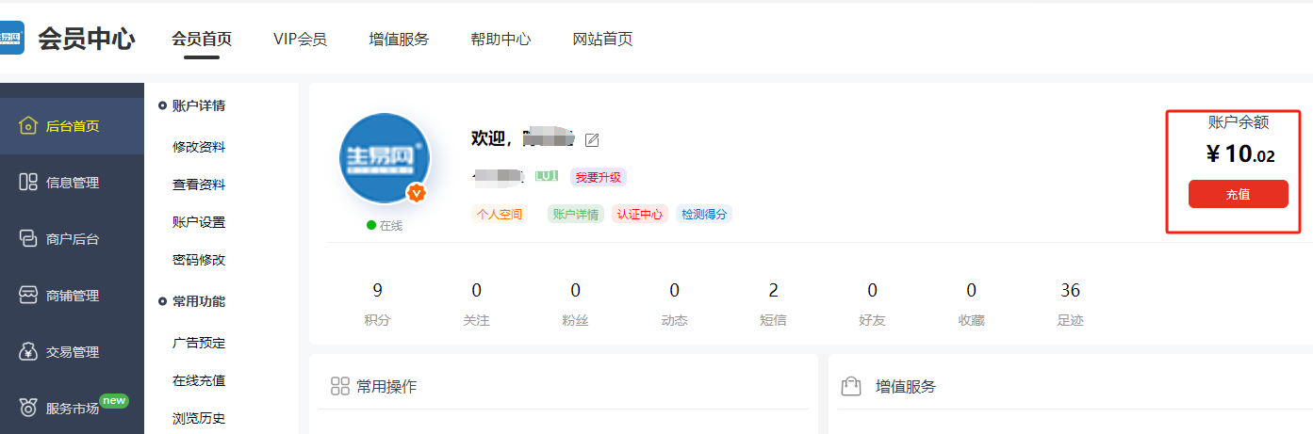Viewport: 1313px width, 434px height.
Task: Click the 生易网 profile avatar
Action: coord(385,158)
